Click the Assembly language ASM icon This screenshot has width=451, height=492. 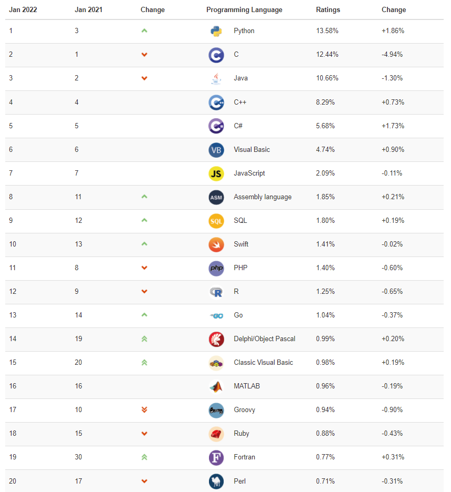(x=216, y=197)
